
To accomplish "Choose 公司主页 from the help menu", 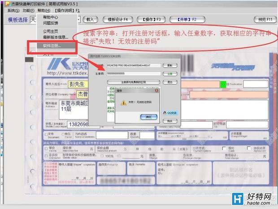I will [51, 31].
